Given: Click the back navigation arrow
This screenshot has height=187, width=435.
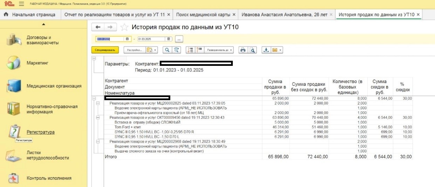Looking at the screenshot, I should point(98,27).
